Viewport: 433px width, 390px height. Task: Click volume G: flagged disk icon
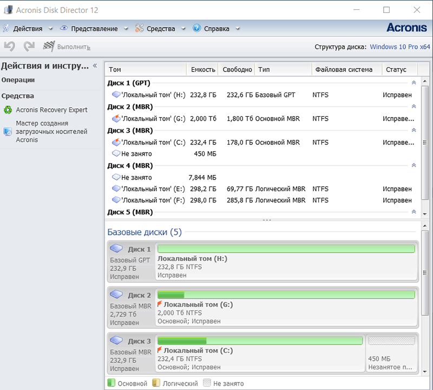(x=116, y=118)
